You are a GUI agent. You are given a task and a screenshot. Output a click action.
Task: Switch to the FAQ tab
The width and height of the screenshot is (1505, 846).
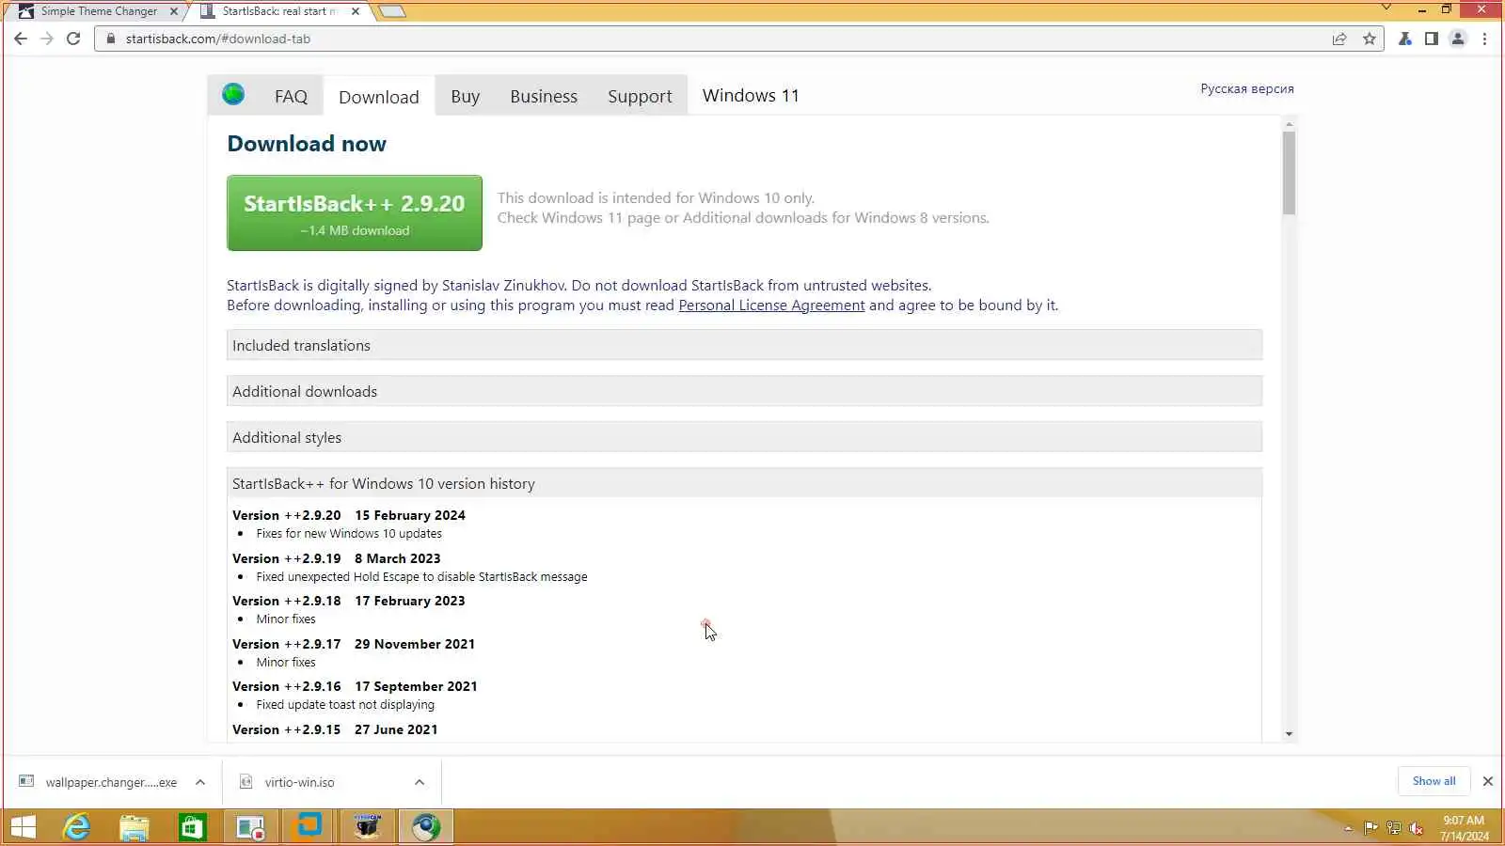tap(291, 96)
